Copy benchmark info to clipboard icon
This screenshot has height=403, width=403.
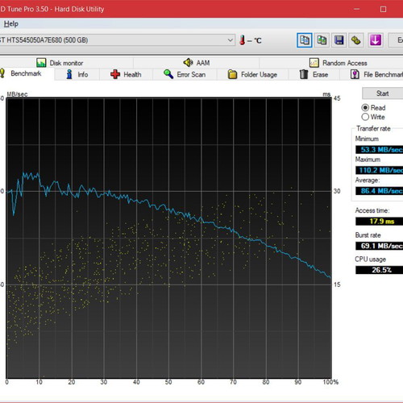(x=305, y=40)
